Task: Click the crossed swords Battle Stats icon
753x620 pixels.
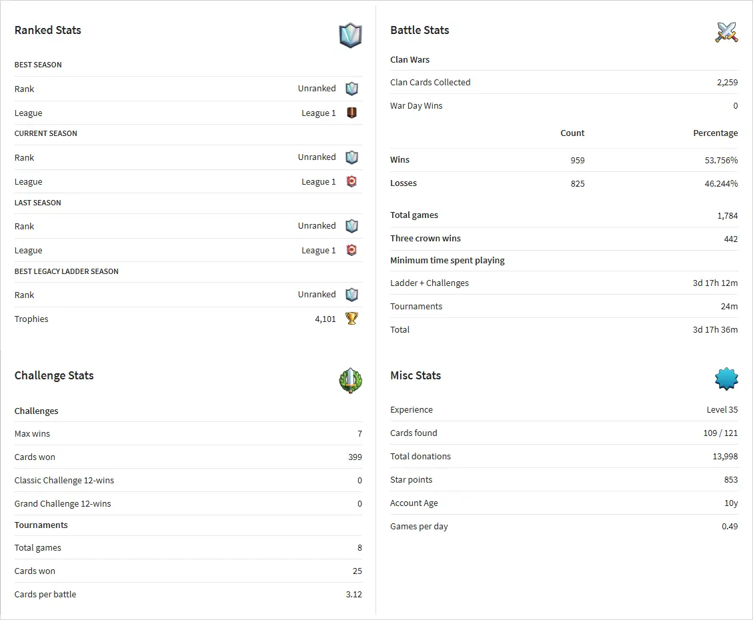Action: (726, 32)
